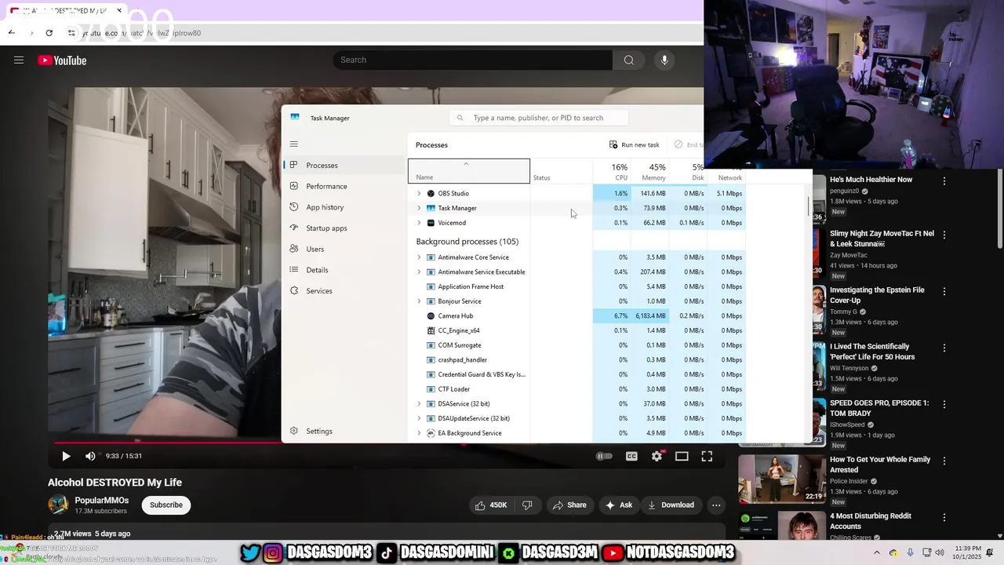1004x565 pixels.
Task: Play the YouTube video
Action: pos(66,456)
